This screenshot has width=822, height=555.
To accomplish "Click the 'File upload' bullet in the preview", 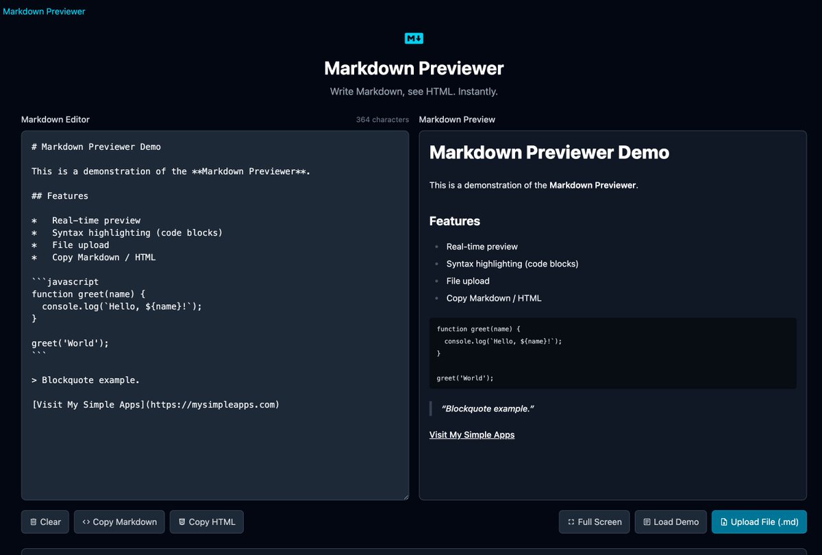I will click(468, 281).
